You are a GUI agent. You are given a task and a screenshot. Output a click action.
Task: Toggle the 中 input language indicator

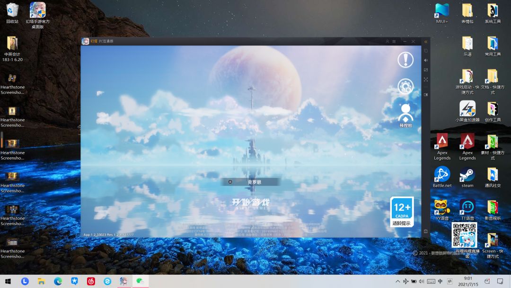440,281
